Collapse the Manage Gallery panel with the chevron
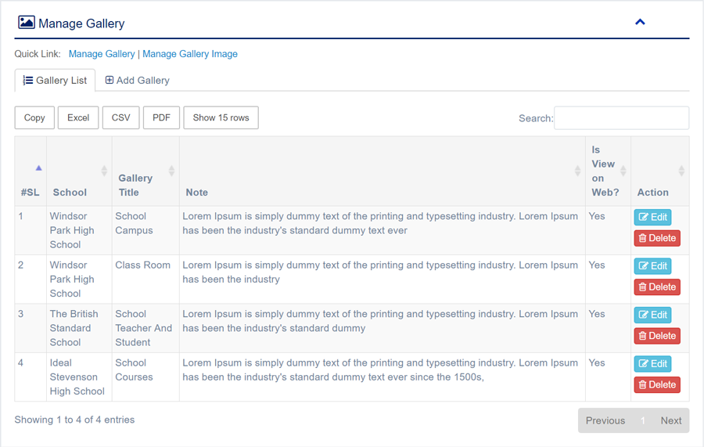704x447 pixels. [x=640, y=22]
